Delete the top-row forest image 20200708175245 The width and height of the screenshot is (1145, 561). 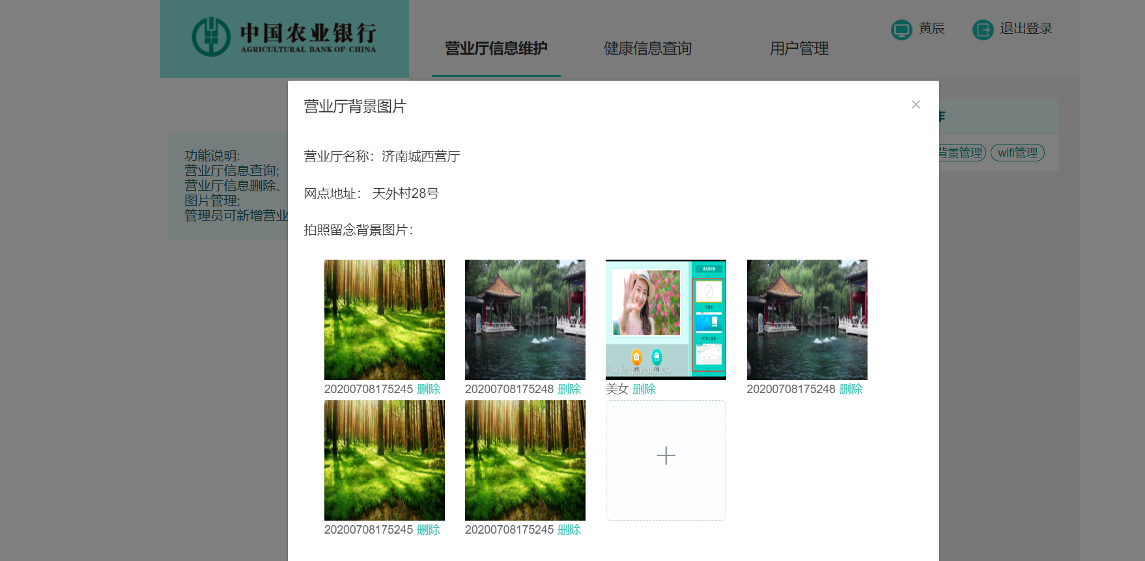429,389
